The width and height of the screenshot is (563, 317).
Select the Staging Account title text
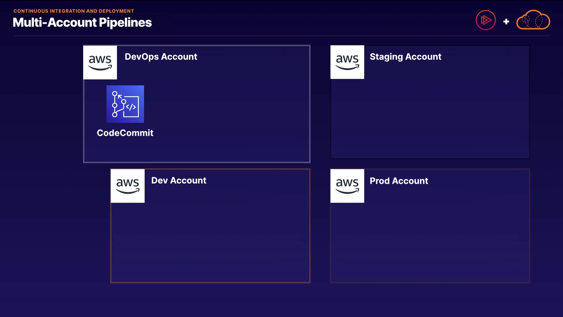(405, 57)
